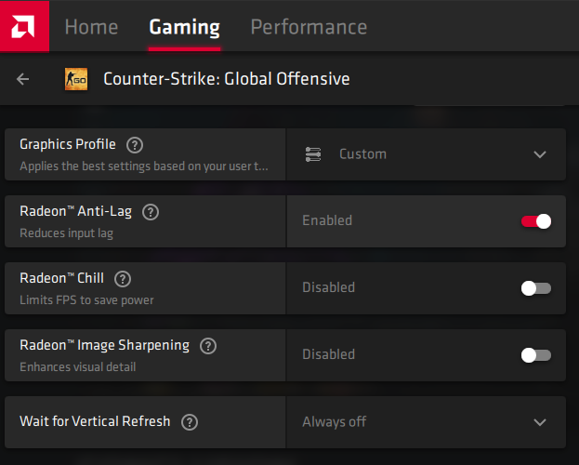This screenshot has height=465, width=579.
Task: Select the Gaming tab
Action: (184, 27)
